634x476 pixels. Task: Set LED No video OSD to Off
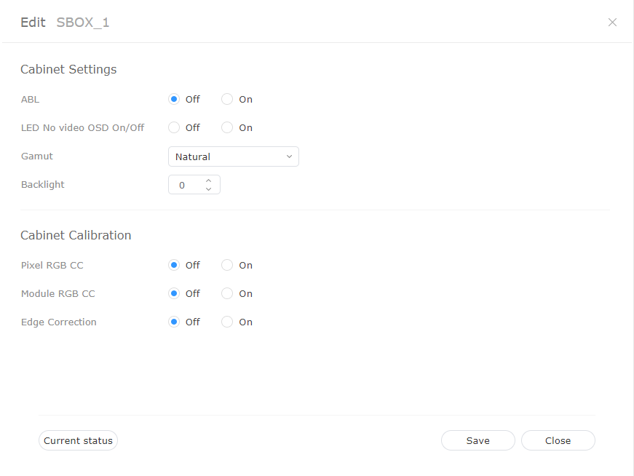pyautogui.click(x=174, y=127)
